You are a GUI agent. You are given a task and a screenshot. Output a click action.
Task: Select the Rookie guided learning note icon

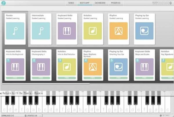(15, 31)
